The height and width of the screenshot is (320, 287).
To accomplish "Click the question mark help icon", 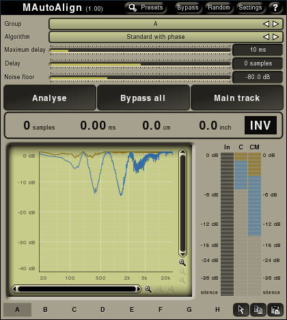I will (275, 8).
